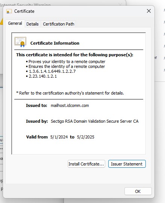Click the 'Certificate' title text in the title bar

tap(24, 11)
